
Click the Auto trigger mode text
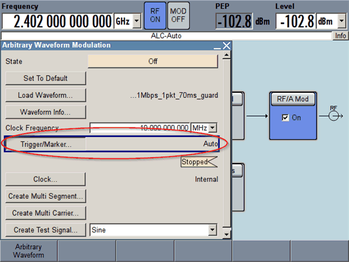(211, 144)
